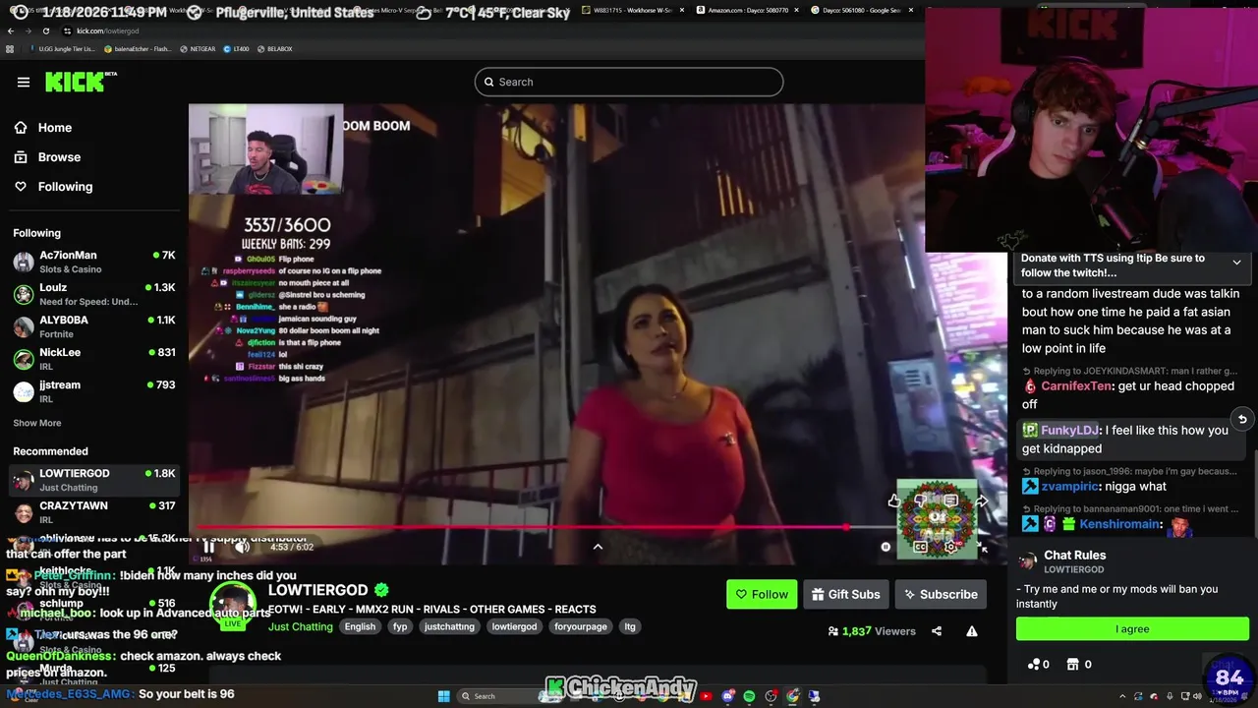Click zvampiric username in chat
Image resolution: width=1258 pixels, height=708 pixels.
(x=1069, y=486)
